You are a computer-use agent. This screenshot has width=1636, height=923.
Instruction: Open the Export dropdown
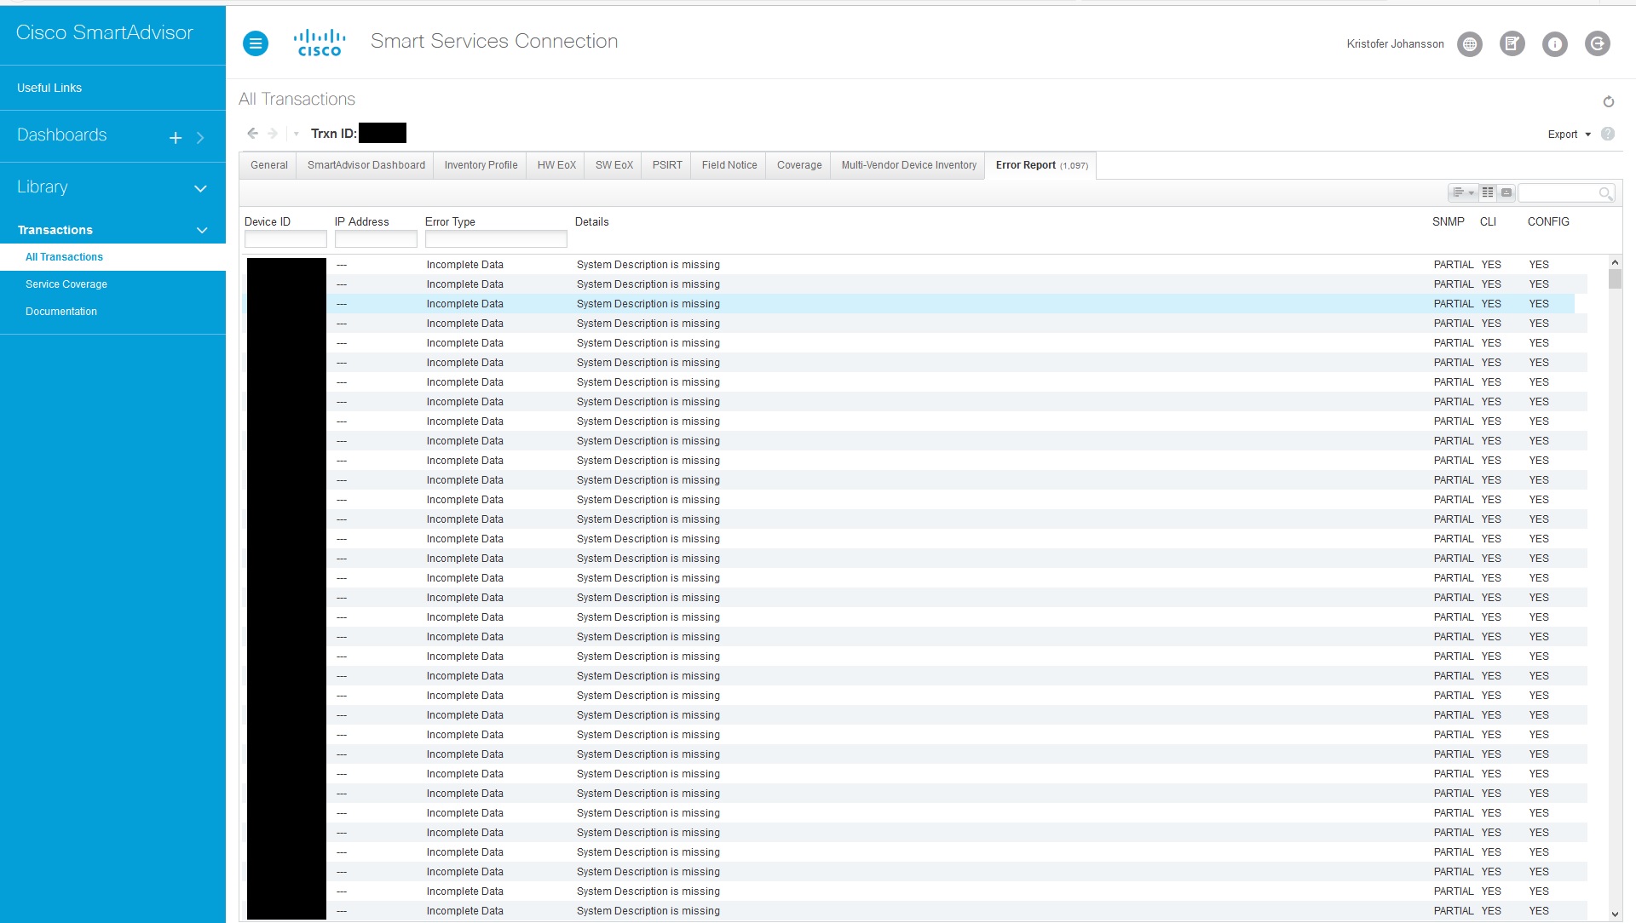[1569, 134]
